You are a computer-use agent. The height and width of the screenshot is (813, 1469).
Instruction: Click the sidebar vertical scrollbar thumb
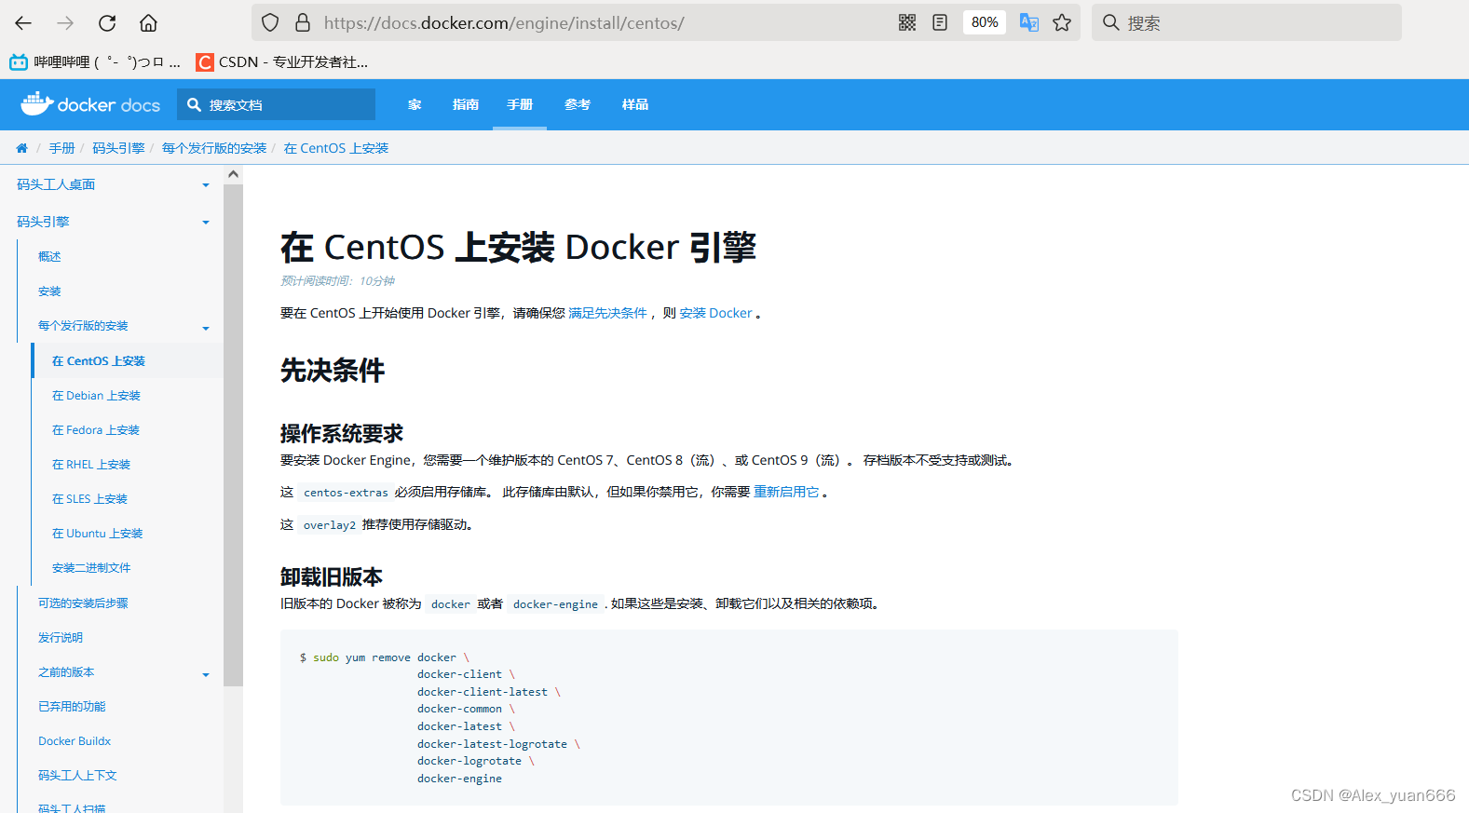tap(233, 435)
